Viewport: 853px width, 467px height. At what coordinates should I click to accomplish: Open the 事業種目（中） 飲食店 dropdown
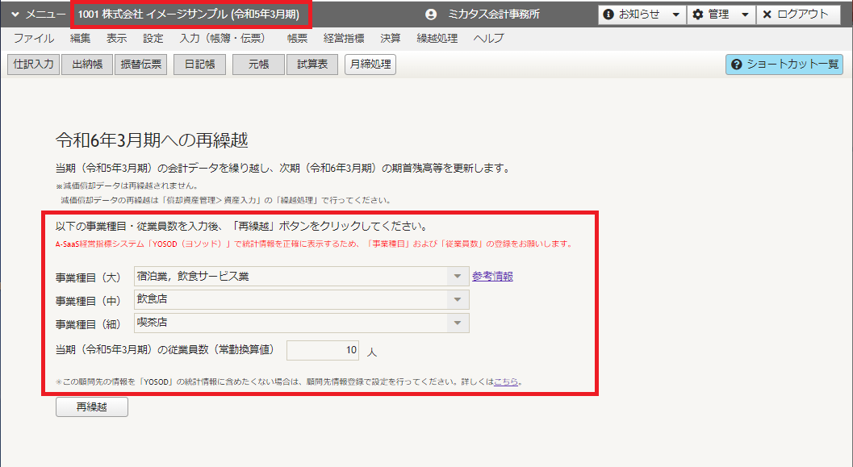point(301,299)
